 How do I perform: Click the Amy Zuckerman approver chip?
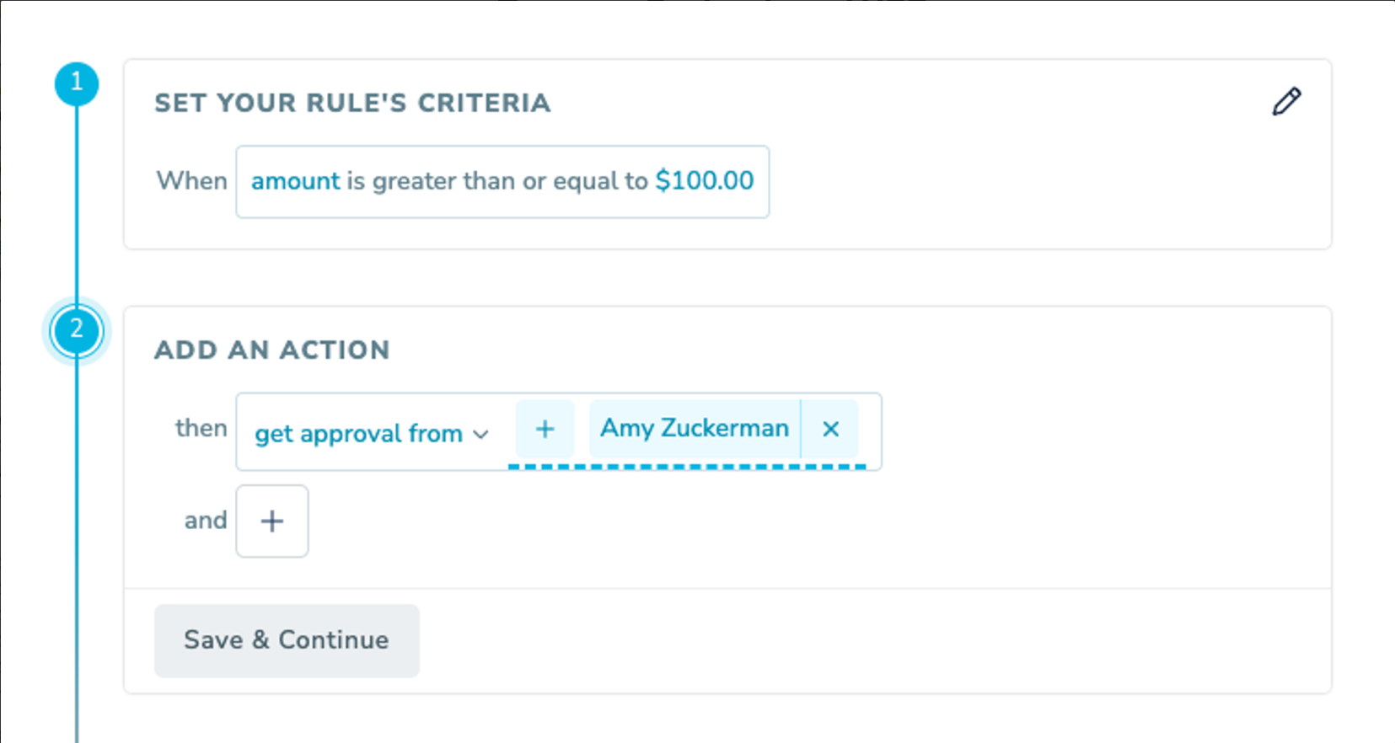pyautogui.click(x=695, y=429)
